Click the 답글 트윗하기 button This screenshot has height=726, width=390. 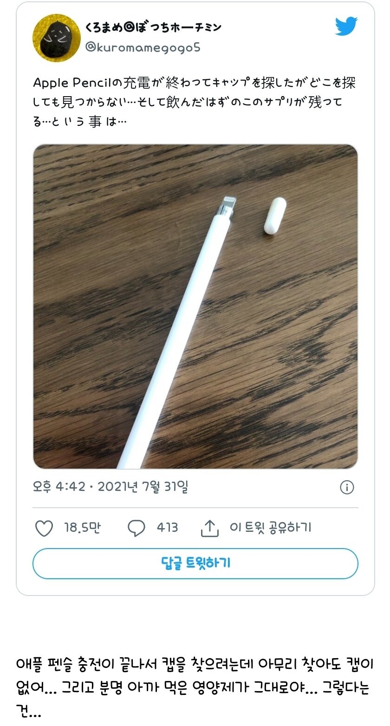click(195, 563)
